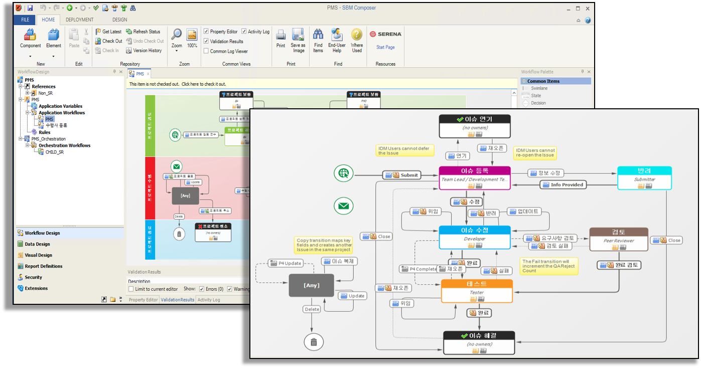The height and width of the screenshot is (368, 701).
Task: Check Limit to current editor
Action: [131, 289]
